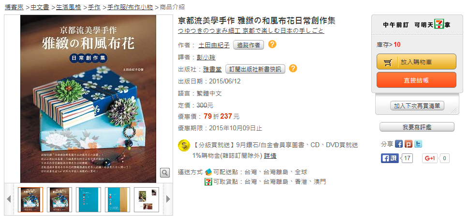
Task: Click the Google +1 button
Action: point(430,158)
